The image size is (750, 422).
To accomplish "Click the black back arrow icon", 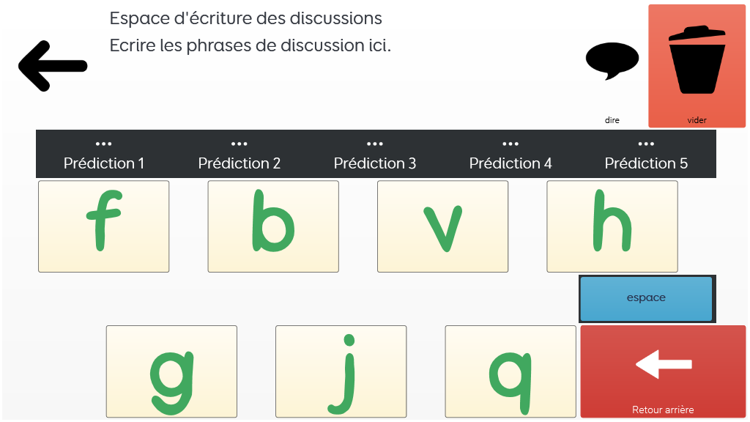I will pos(53,66).
